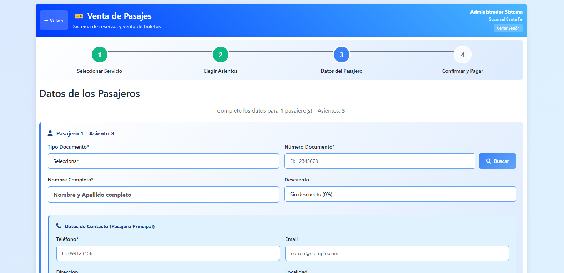The height and width of the screenshot is (273, 564).
Task: Click the Seleccionar Servicio step label
Action: pos(100,71)
